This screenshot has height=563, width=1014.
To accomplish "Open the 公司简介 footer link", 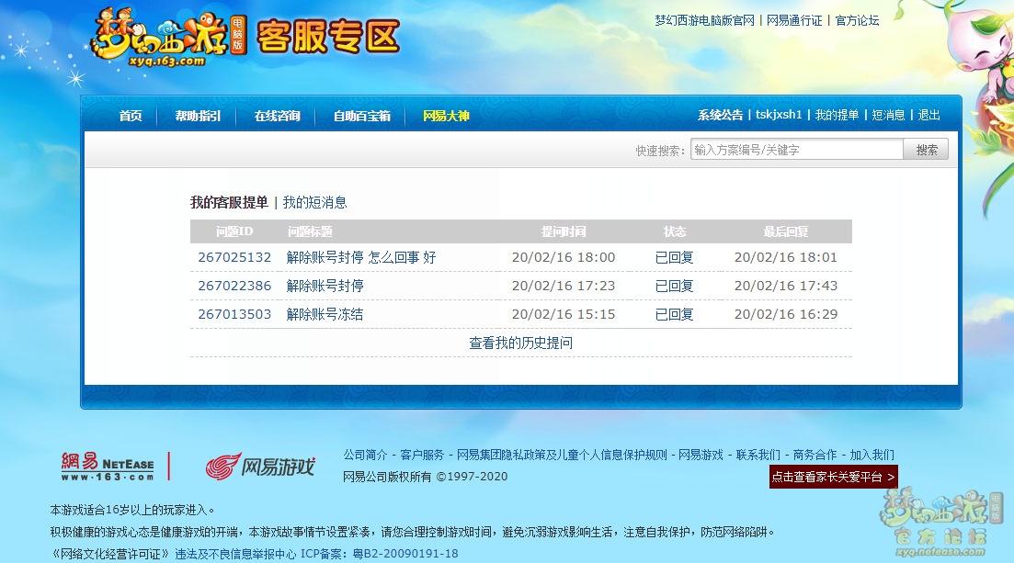I will click(x=365, y=455).
